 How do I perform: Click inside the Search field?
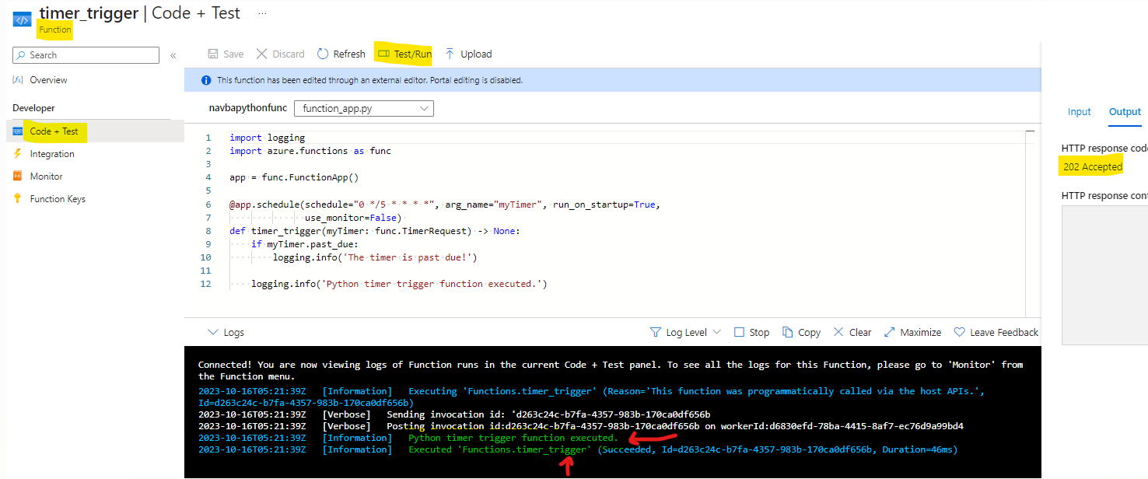point(86,55)
